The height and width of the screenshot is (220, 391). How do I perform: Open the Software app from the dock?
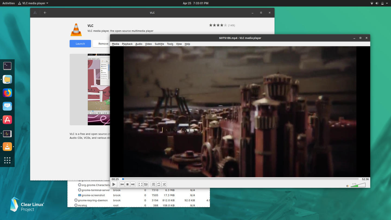point(7,120)
